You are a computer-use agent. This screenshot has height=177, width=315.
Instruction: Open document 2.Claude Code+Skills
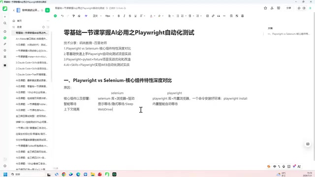31,68
